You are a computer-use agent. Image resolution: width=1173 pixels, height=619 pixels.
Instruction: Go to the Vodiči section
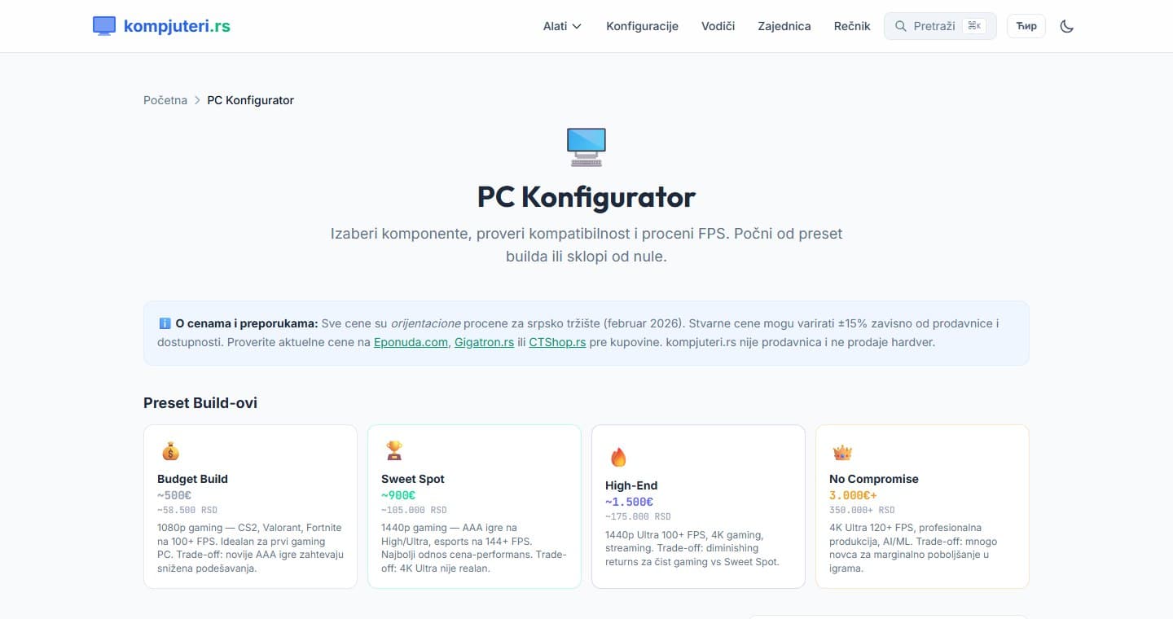(718, 26)
